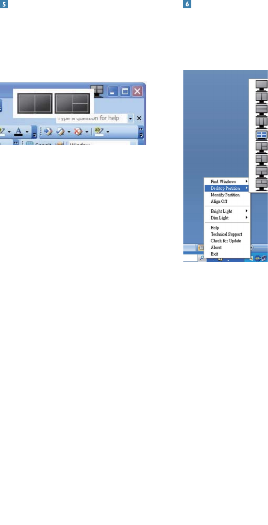
Task: Choose the last partition icon in the list
Action: 261,184
